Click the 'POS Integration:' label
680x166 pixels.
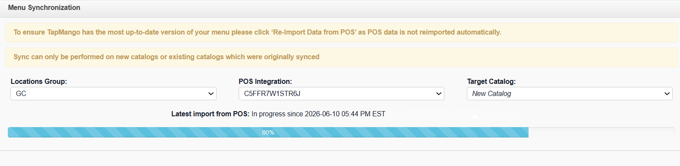tap(265, 81)
